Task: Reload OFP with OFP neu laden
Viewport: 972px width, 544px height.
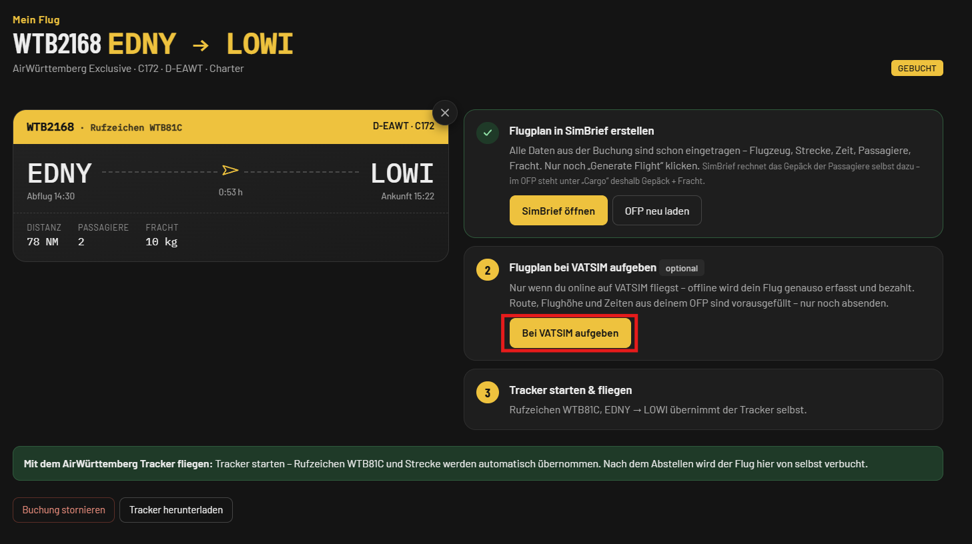Action: (657, 211)
